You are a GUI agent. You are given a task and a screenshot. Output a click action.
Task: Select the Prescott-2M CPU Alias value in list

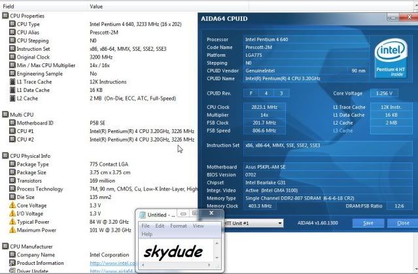click(x=104, y=33)
